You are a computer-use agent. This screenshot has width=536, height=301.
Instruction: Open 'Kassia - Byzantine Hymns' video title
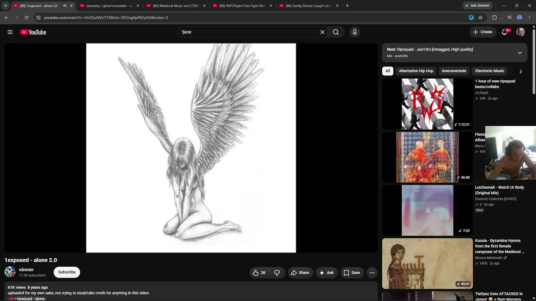(499, 246)
